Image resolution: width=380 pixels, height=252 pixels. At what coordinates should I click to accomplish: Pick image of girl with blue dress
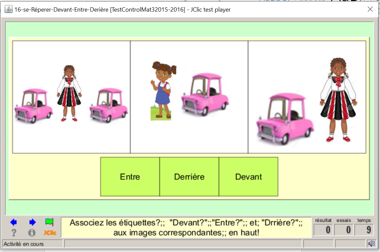189,97
